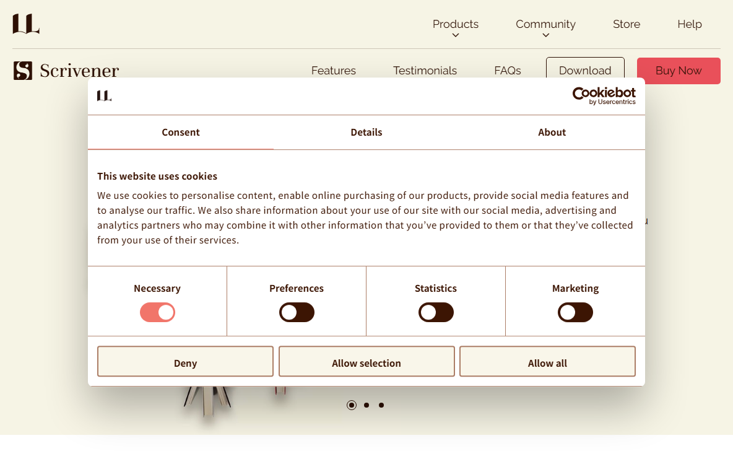
Task: Enable the Preferences cookies switch
Action: click(x=297, y=312)
